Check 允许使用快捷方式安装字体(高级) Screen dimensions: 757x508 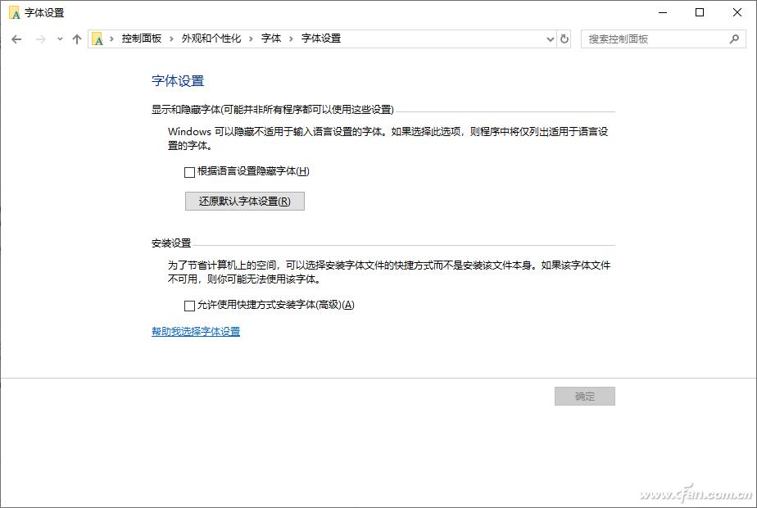pos(187,304)
